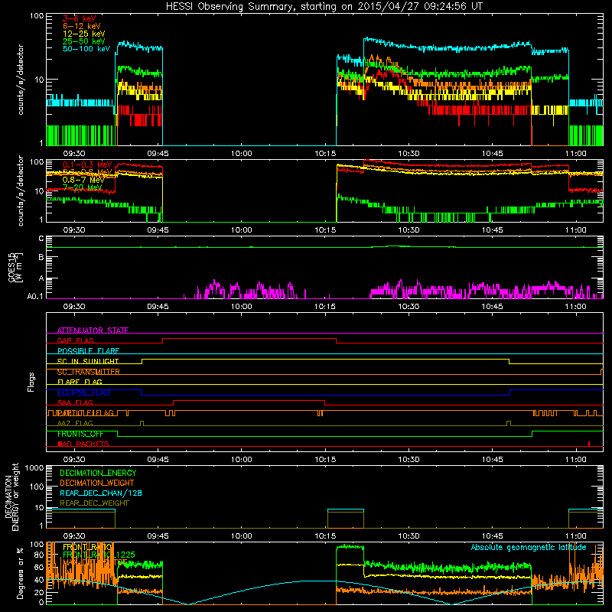
Task: Click the 10:15 tick under the Flags panel
Action: pyautogui.click(x=325, y=460)
